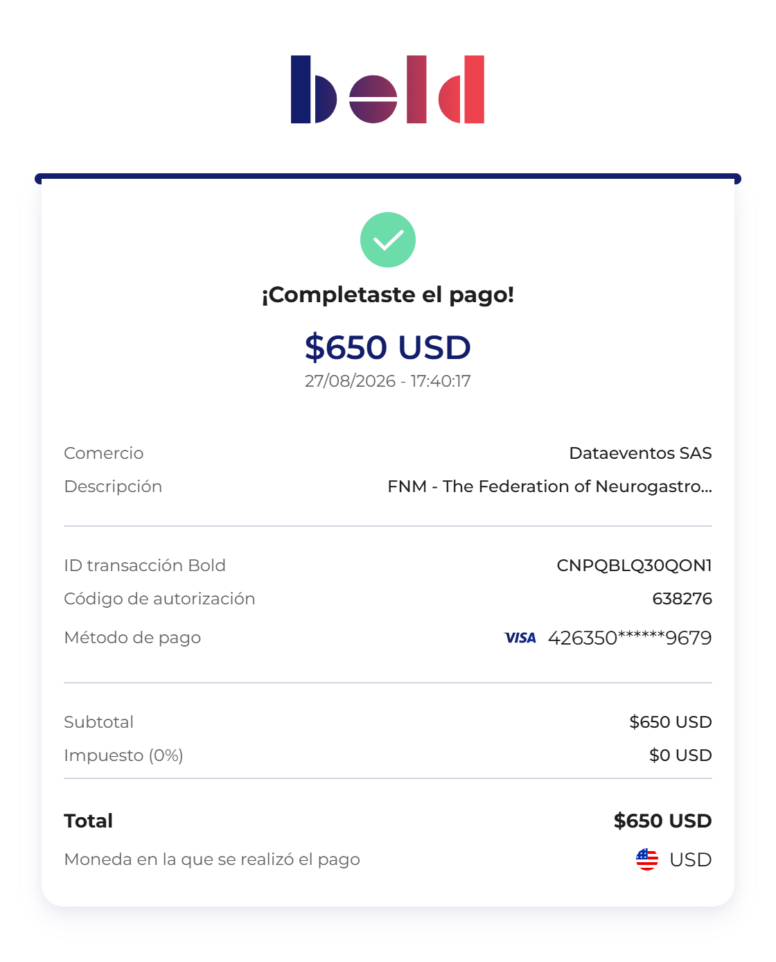The width and height of the screenshot is (776, 962).
Task: Click the US flag currency icon
Action: click(647, 859)
